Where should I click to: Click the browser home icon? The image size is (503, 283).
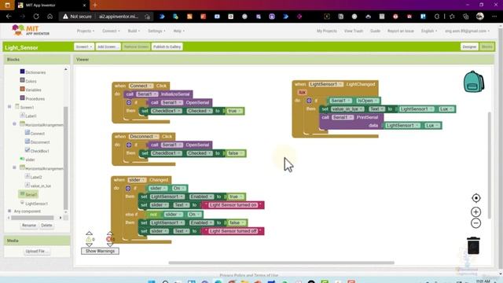pyautogui.click(x=50, y=17)
